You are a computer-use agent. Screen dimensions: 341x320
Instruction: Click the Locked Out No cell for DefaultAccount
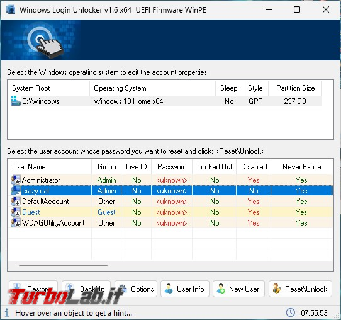coord(215,202)
